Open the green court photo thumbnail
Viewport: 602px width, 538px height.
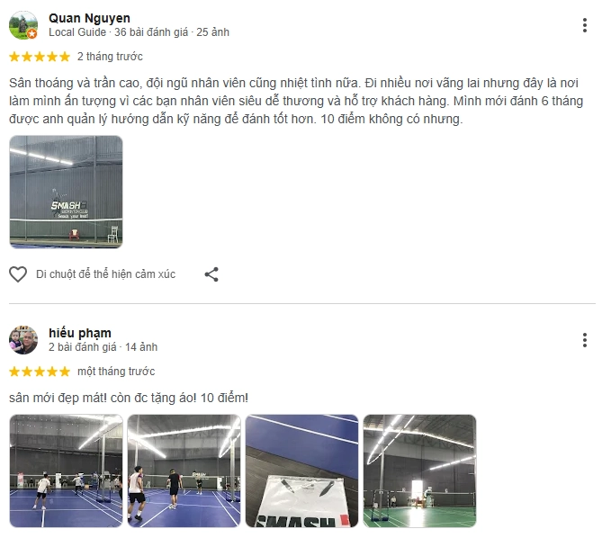pos(419,471)
